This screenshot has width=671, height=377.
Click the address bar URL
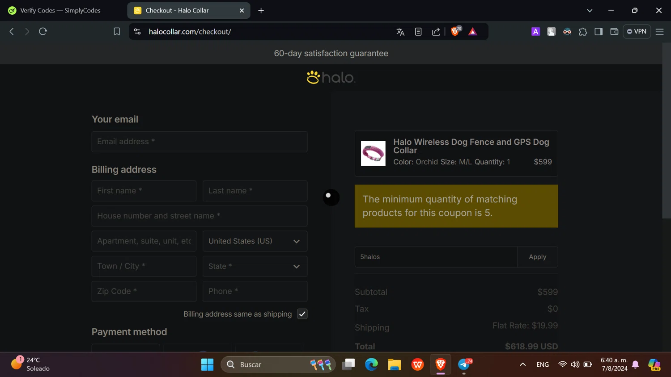pos(190,32)
